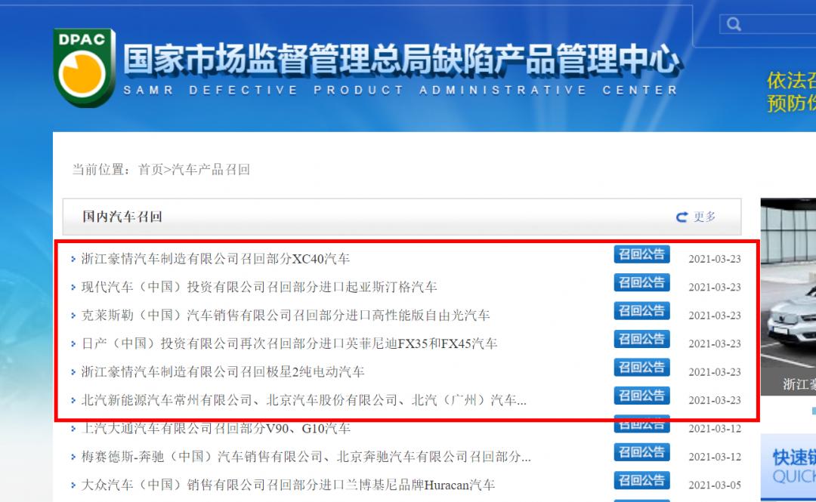Click the refresh arrow icon next to 更多
Viewport: 816px width, 502px height.
pos(682,217)
